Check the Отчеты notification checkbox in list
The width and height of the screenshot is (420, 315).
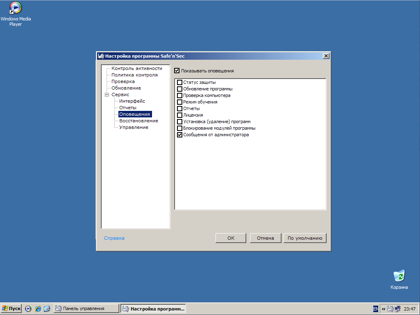[x=180, y=108]
